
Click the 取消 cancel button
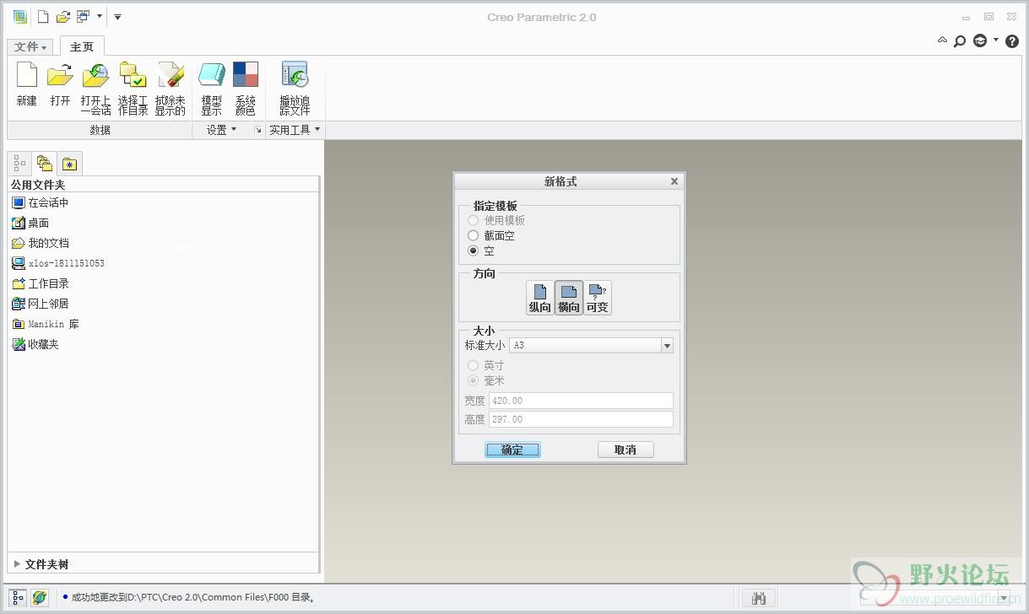pos(626,450)
